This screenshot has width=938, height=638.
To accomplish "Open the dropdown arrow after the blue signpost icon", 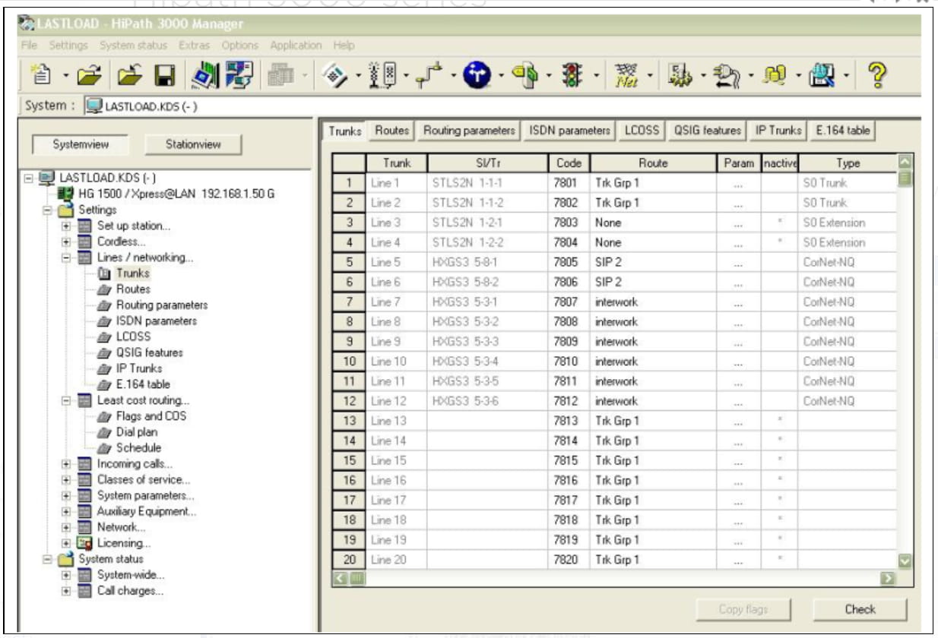I will point(502,75).
